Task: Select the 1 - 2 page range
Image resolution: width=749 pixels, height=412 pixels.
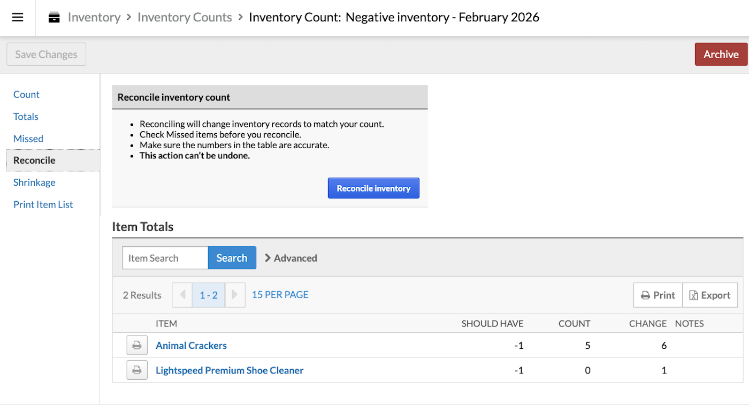Action: [208, 295]
